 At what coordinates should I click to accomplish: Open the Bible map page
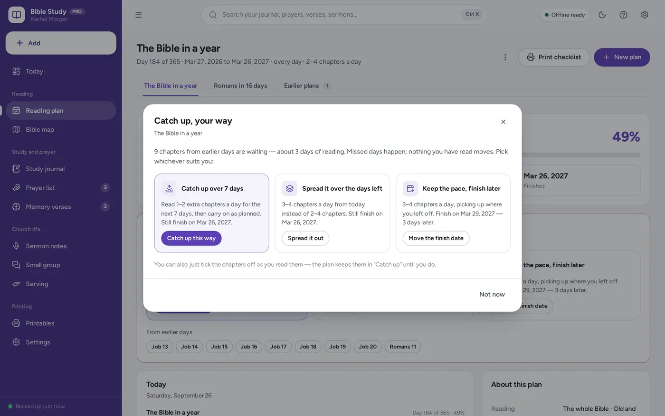pyautogui.click(x=61, y=129)
